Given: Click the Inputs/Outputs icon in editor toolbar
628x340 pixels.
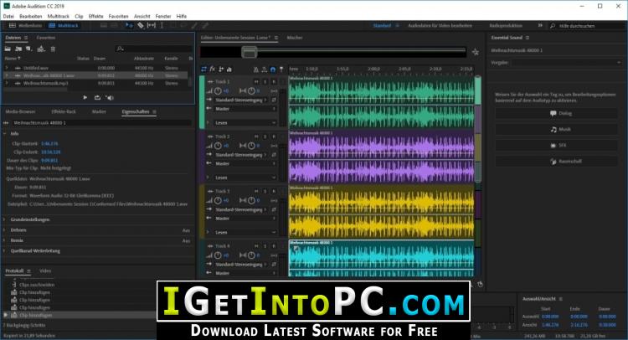Looking at the screenshot, I should 203,70.
